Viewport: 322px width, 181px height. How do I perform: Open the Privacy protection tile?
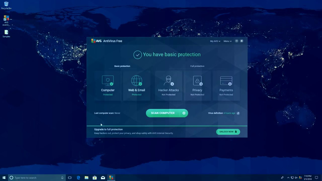[x=197, y=86]
